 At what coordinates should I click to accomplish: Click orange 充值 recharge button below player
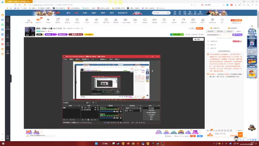point(193,136)
